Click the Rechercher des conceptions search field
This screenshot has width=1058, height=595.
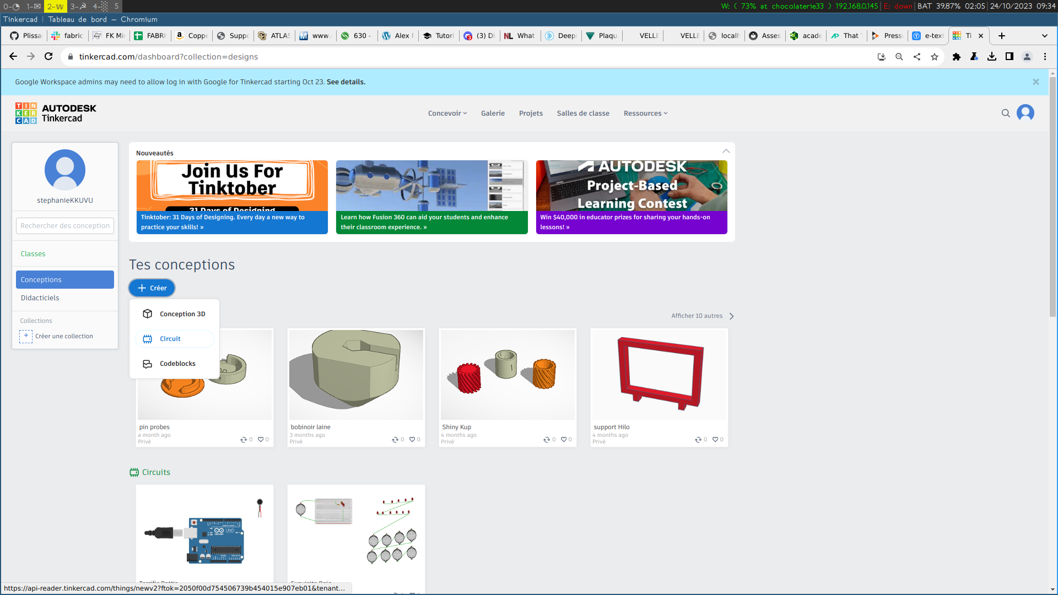coord(65,226)
